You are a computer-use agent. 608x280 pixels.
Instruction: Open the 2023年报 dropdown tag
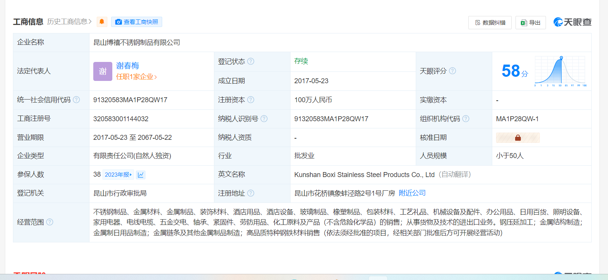coord(118,174)
